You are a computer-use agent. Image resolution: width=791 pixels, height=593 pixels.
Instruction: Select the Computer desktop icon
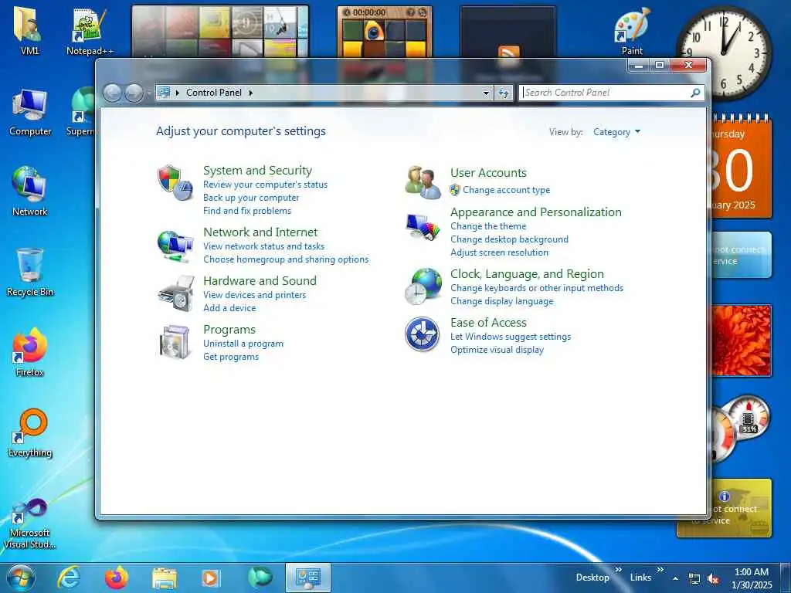30,113
